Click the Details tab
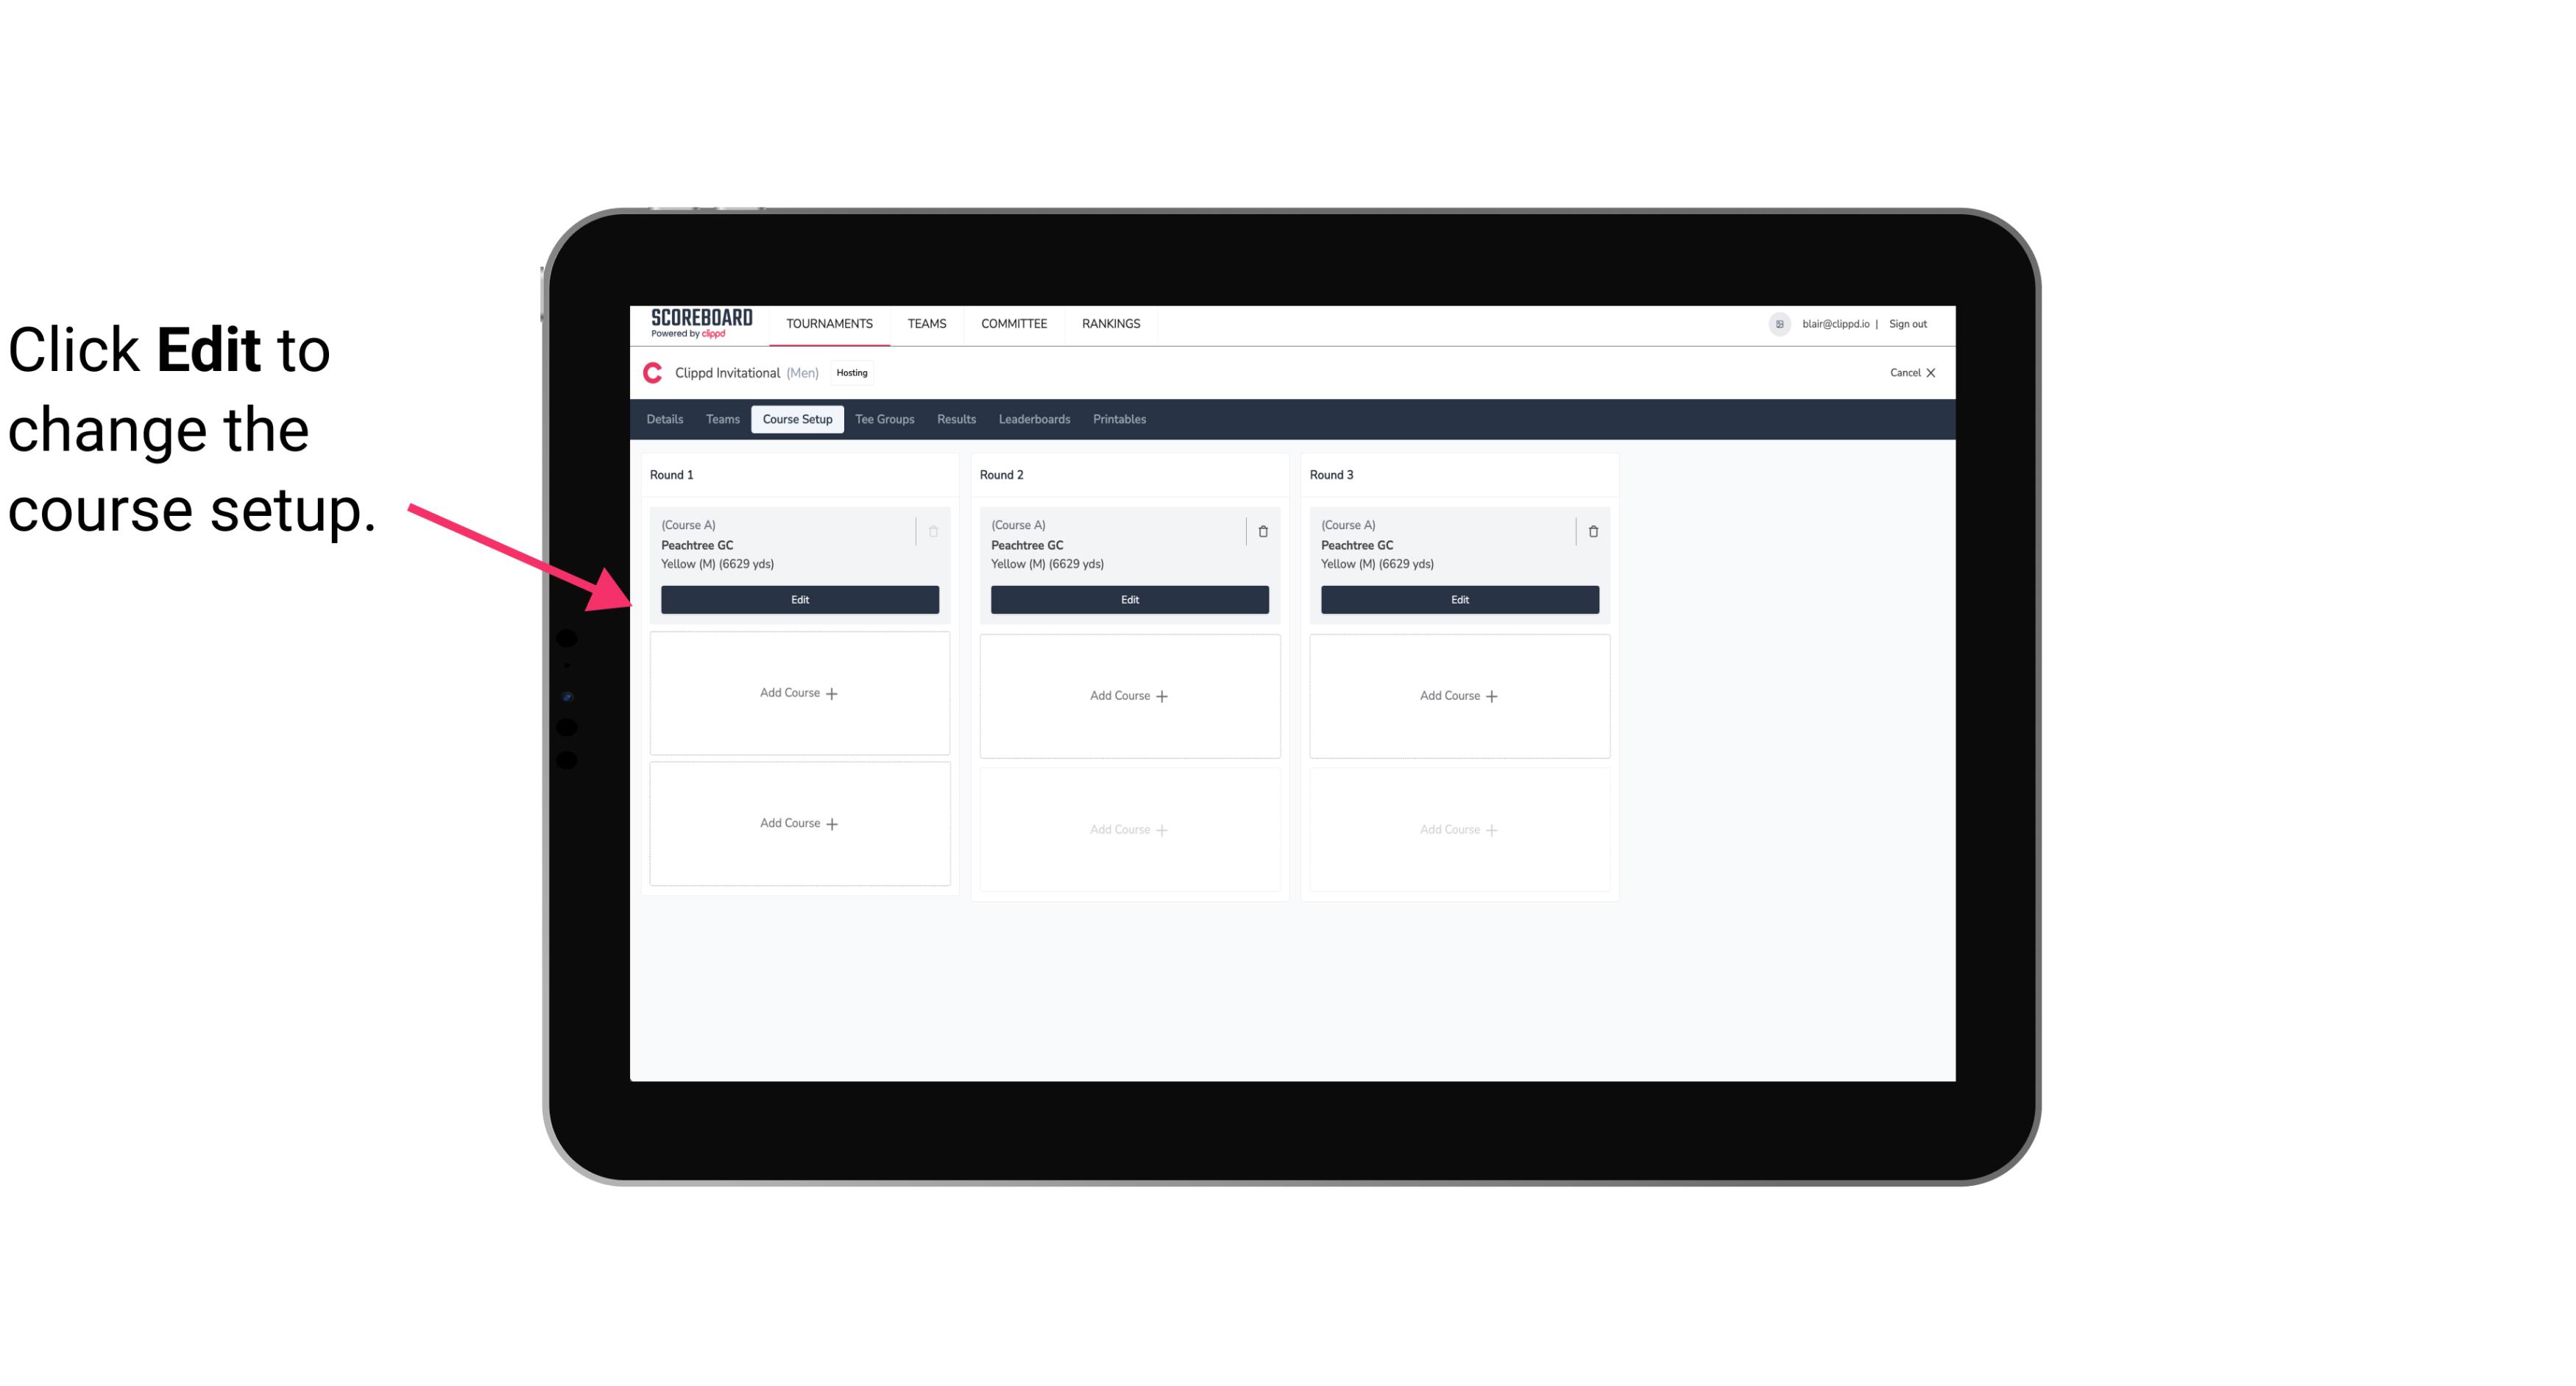The height and width of the screenshot is (1386, 2576). [667, 418]
